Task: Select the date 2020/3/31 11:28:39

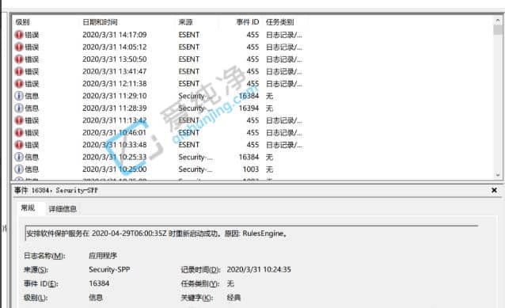Action: pos(115,108)
